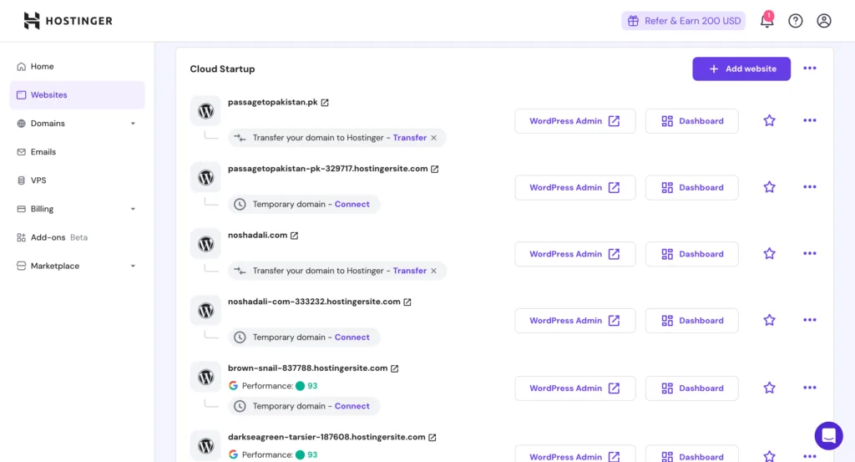Click WordPress logo of passagetopakistan-pk-329717 site
This screenshot has height=462, width=855.
205,178
